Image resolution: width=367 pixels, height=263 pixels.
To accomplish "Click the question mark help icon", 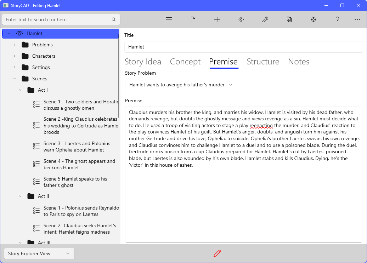I will 338,19.
